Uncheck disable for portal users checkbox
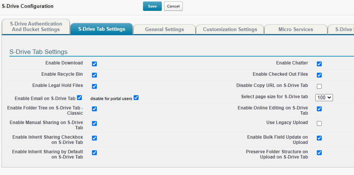Image resolution: width=354 pixels, height=175 pixels. pyautogui.click(x=136, y=98)
